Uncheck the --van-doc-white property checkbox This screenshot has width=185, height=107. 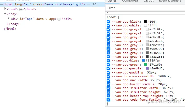(x=108, y=25)
